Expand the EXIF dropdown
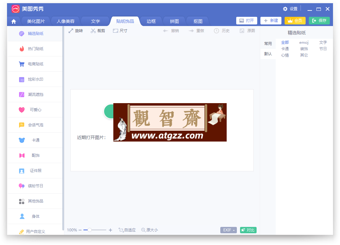 pos(229,230)
